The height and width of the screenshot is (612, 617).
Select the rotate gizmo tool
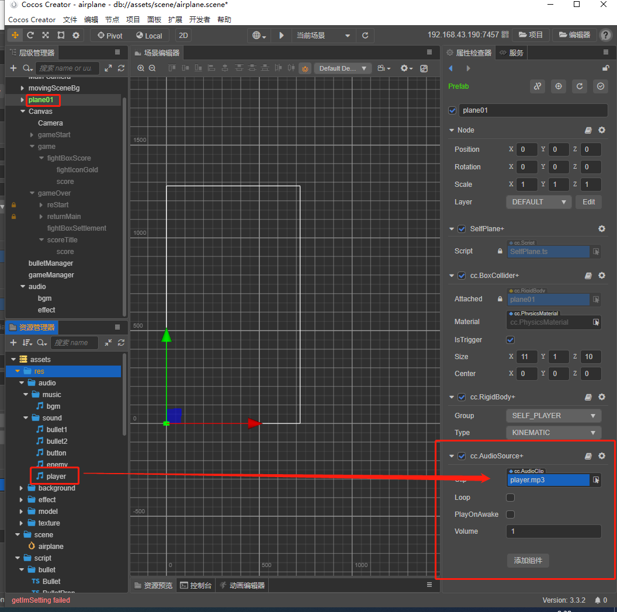pyautogui.click(x=30, y=36)
